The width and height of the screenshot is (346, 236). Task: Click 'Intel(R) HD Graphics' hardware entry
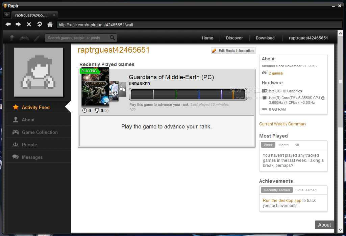285,91
